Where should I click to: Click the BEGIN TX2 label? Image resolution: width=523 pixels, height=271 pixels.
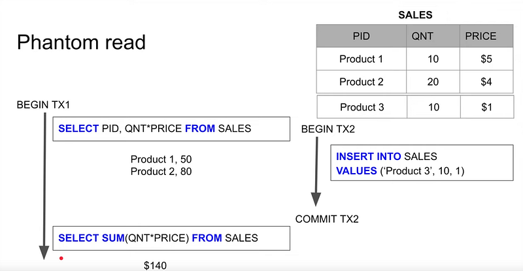coord(328,129)
